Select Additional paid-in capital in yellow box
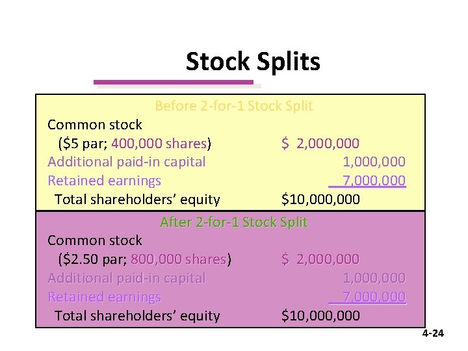 coord(127,162)
